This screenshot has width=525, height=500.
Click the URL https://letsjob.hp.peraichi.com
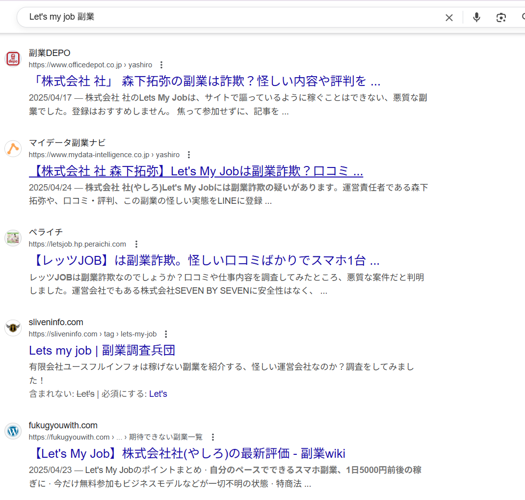click(x=78, y=244)
